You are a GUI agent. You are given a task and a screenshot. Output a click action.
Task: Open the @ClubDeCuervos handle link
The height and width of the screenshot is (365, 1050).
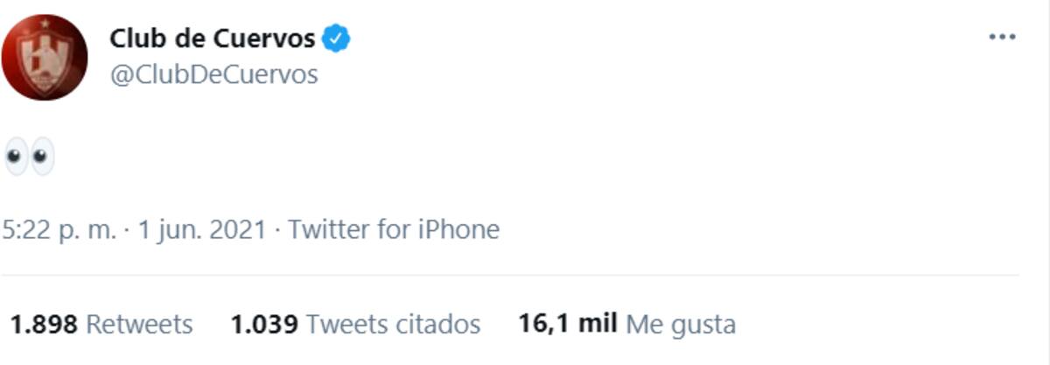213,75
